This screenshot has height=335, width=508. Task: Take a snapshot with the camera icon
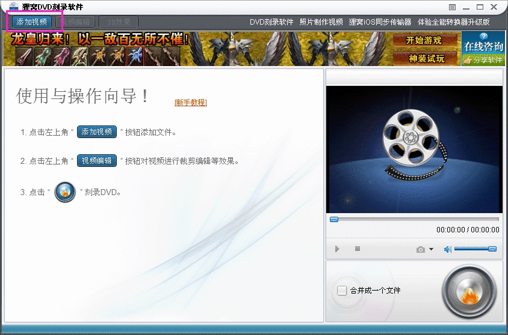click(x=421, y=249)
